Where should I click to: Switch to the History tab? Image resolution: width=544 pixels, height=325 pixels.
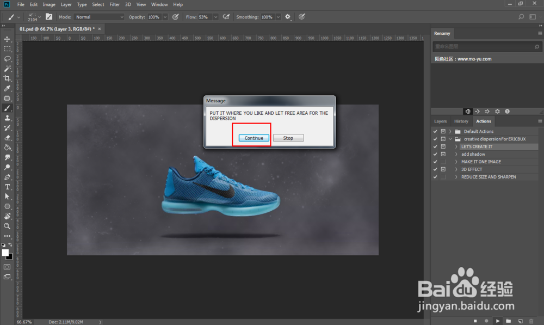[461, 121]
